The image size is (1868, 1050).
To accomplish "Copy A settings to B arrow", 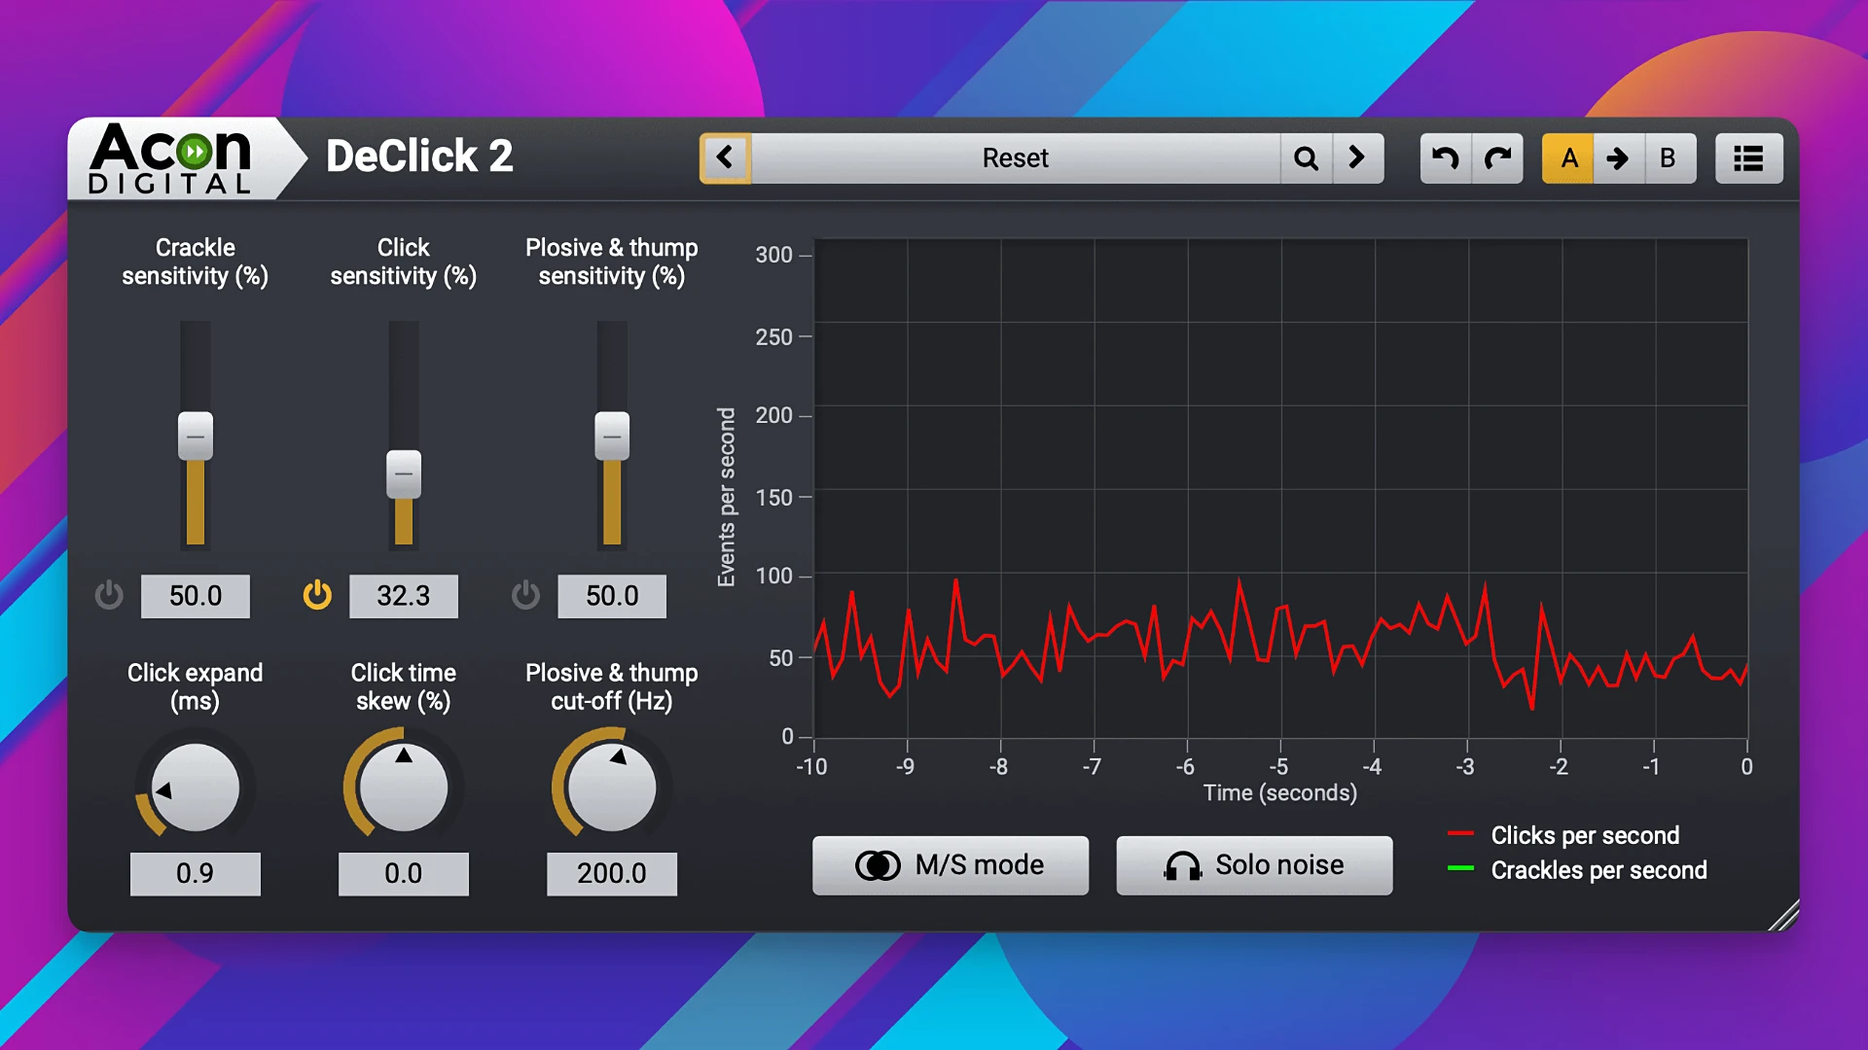I will (x=1618, y=157).
